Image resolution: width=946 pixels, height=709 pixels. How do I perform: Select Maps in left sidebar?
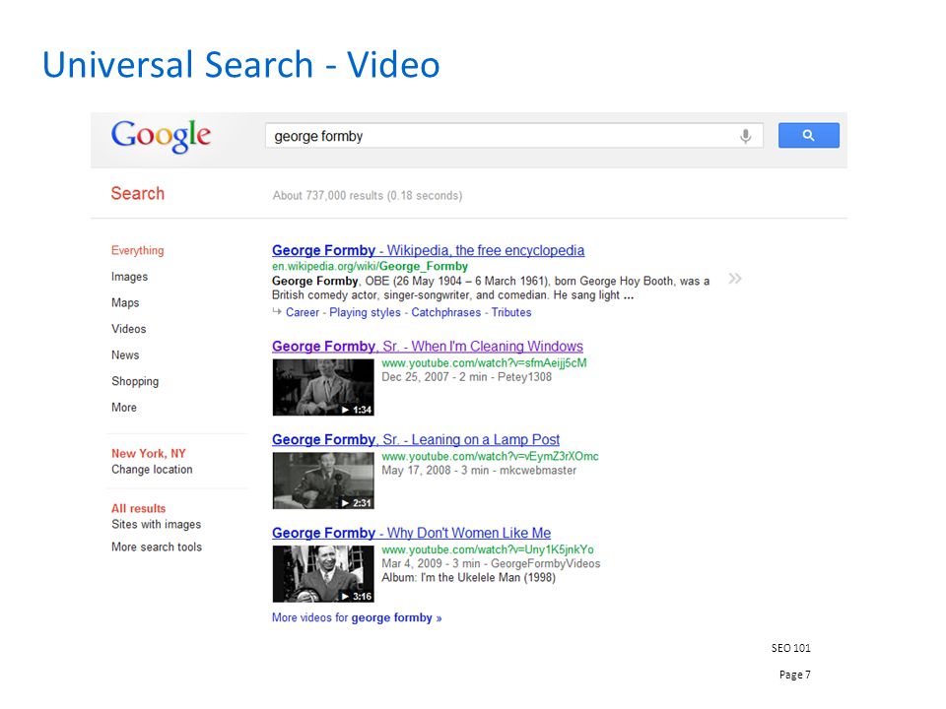point(125,302)
